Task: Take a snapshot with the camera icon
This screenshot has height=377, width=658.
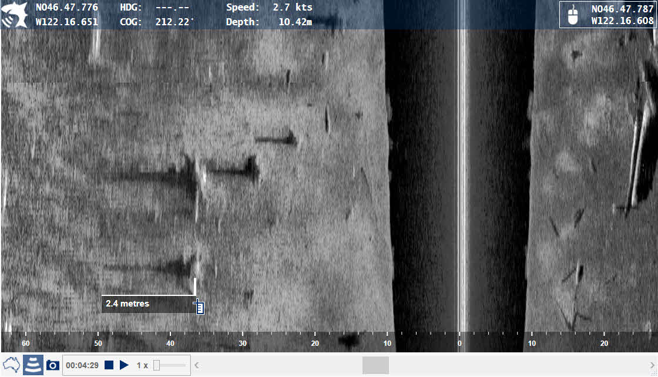Action: click(x=53, y=365)
